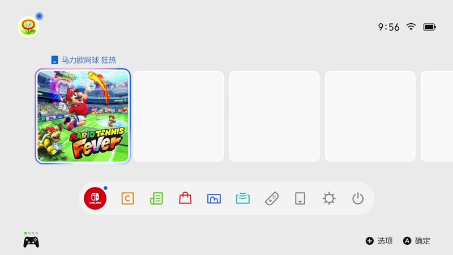
Task: Open System Settings gear icon
Action: (329, 199)
